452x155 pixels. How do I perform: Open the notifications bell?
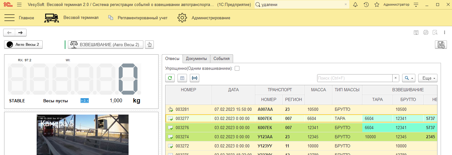point(355,5)
